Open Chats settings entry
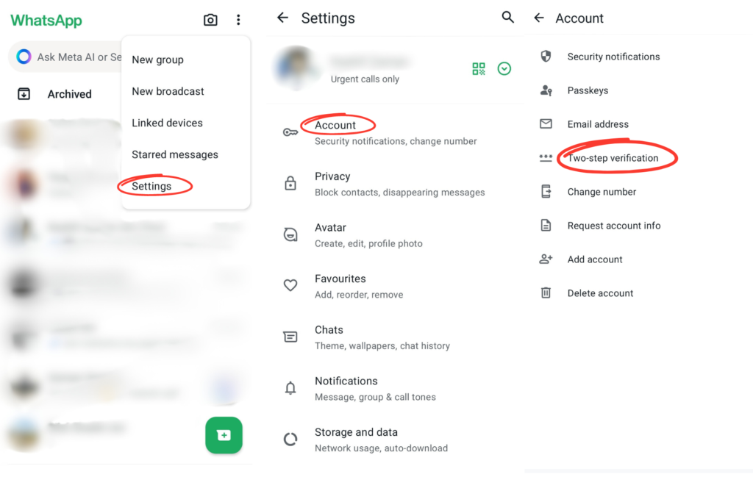753x502 pixels. (x=396, y=337)
